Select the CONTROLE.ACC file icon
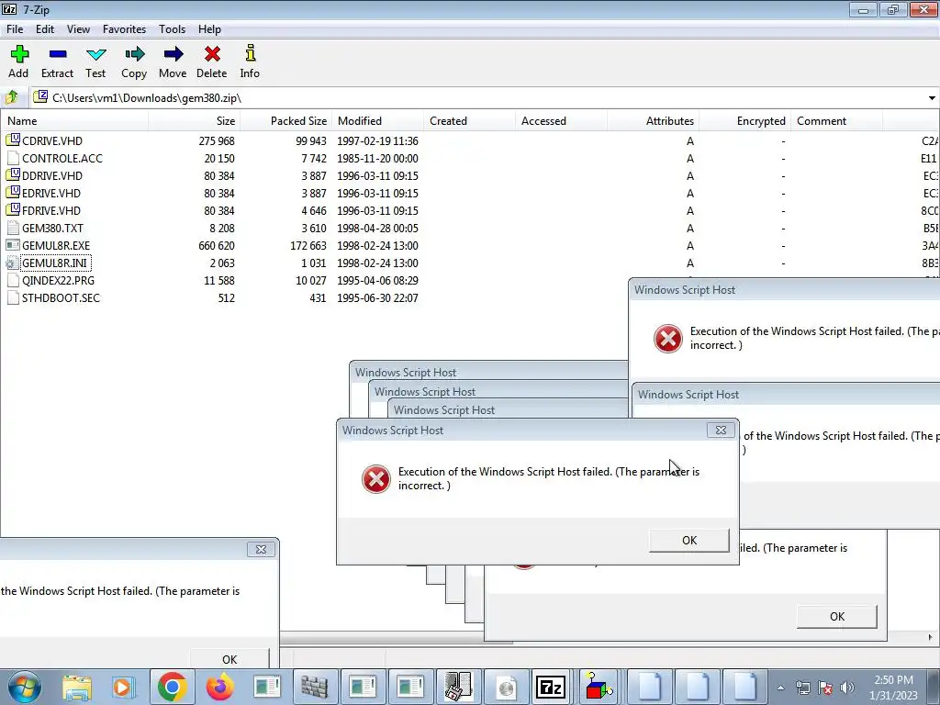Screen dimensions: 940x705 [13, 158]
